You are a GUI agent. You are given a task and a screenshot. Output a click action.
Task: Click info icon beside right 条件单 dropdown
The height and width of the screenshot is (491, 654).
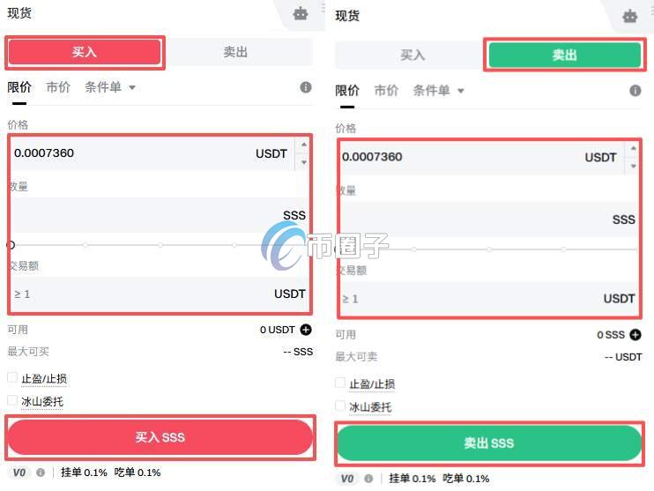[635, 91]
